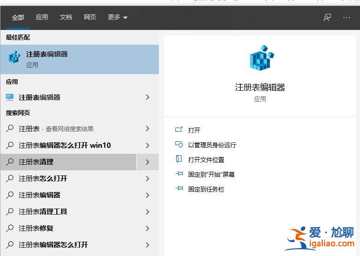Click the shield icon for admin run
Viewport: 360px width, 256px height.
(x=179, y=144)
